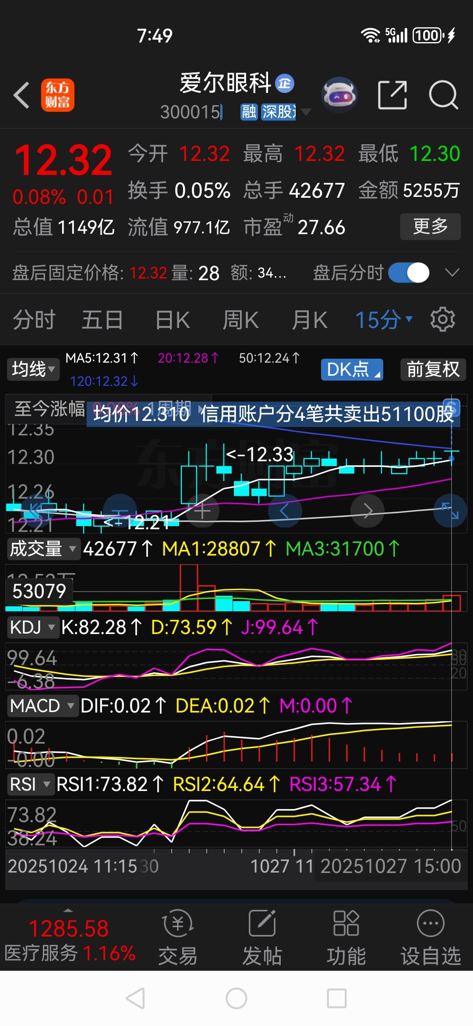This screenshot has height=1026, width=473.
Task: Open the 15分 period dropdown
Action: (x=384, y=320)
